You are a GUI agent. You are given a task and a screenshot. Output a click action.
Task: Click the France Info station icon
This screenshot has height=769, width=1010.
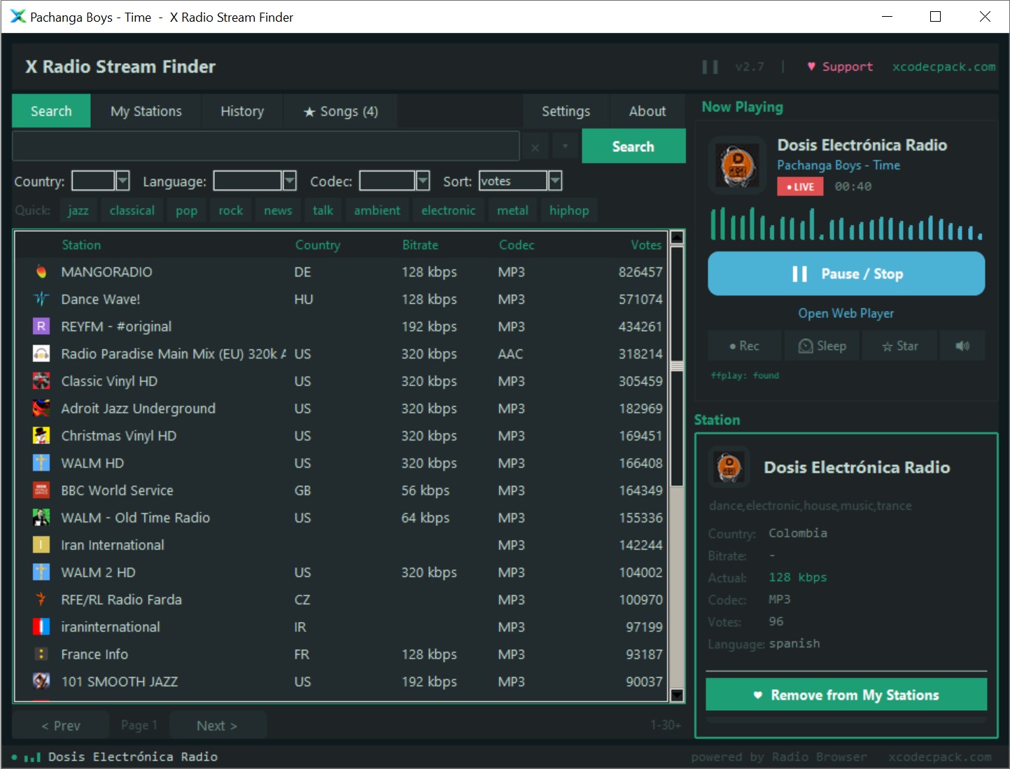(x=41, y=654)
